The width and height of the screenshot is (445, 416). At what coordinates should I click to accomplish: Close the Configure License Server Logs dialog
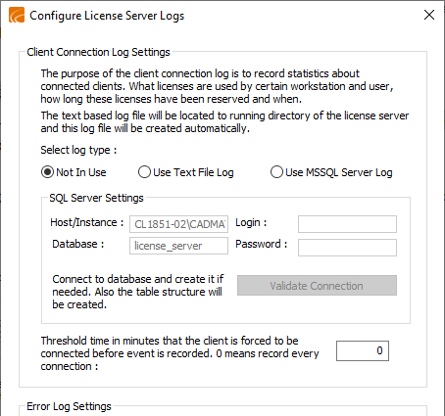coord(429,15)
